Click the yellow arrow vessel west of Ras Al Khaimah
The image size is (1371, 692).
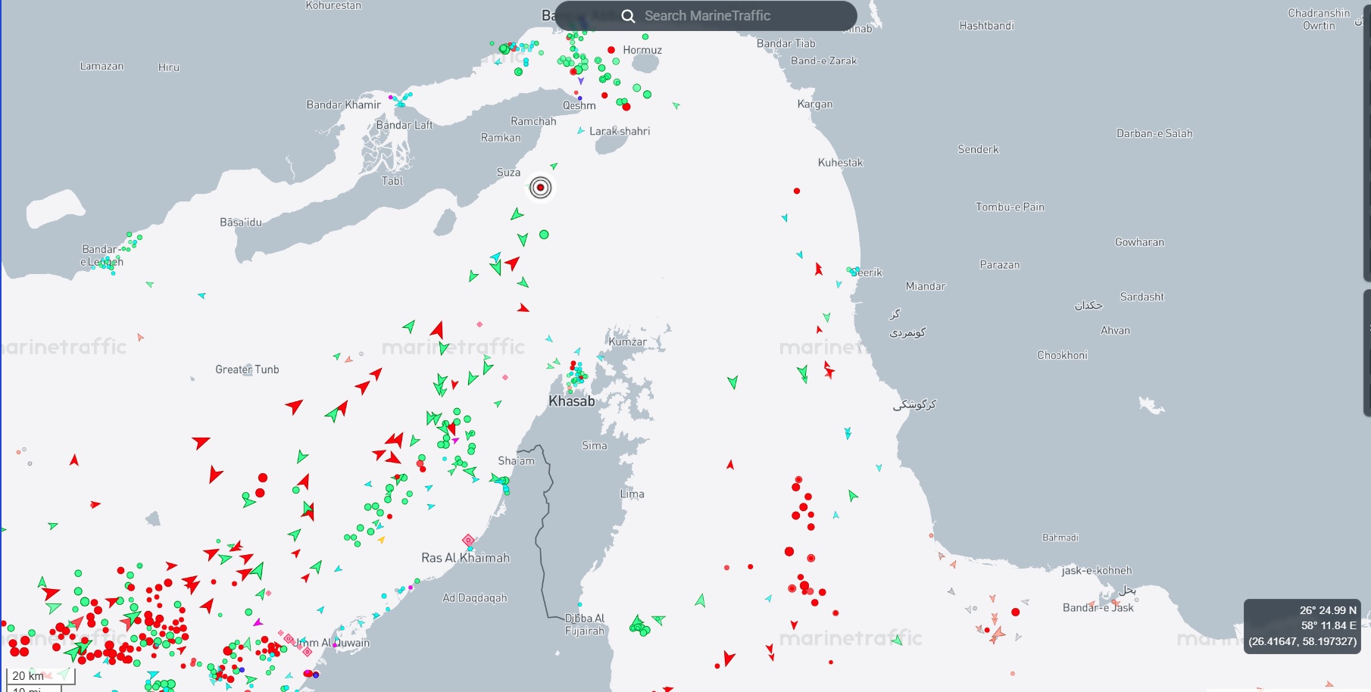click(x=381, y=540)
